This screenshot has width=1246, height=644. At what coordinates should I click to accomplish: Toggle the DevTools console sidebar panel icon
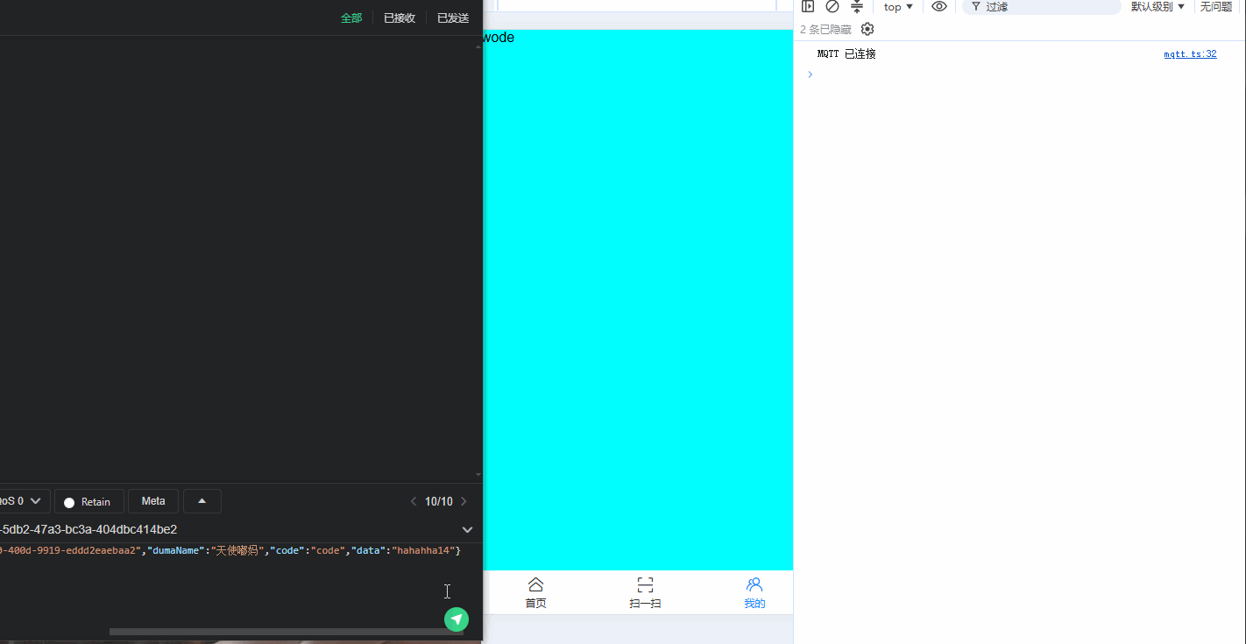tap(808, 6)
